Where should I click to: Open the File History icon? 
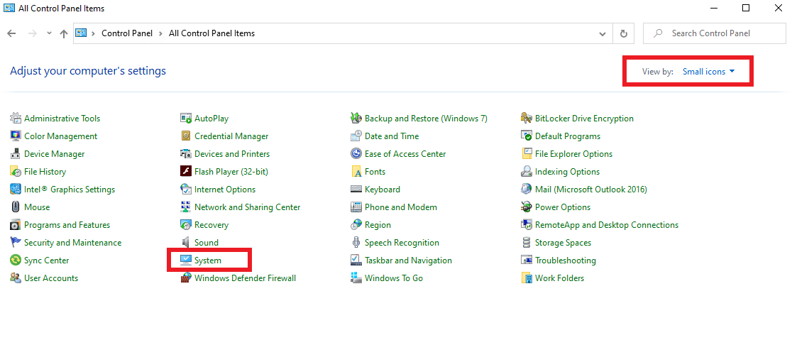pyautogui.click(x=16, y=172)
